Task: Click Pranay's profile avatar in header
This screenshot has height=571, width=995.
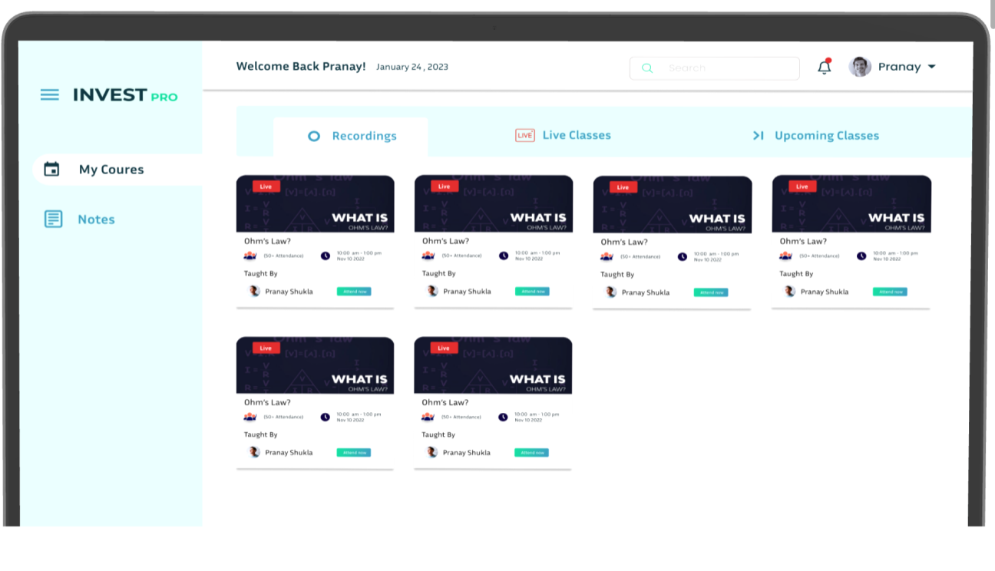Action: pyautogui.click(x=860, y=67)
